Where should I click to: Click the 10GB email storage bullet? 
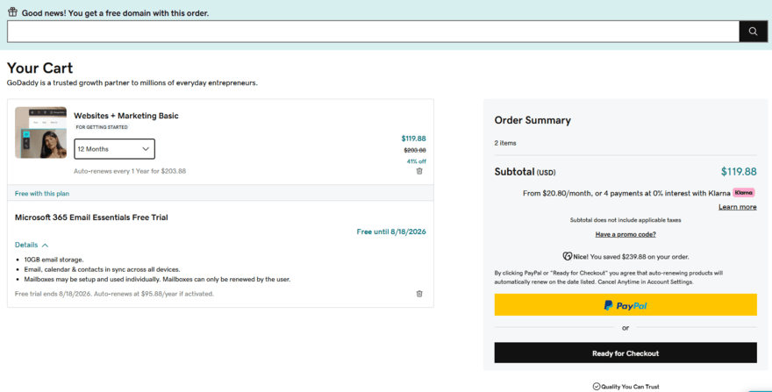pyautogui.click(x=54, y=260)
